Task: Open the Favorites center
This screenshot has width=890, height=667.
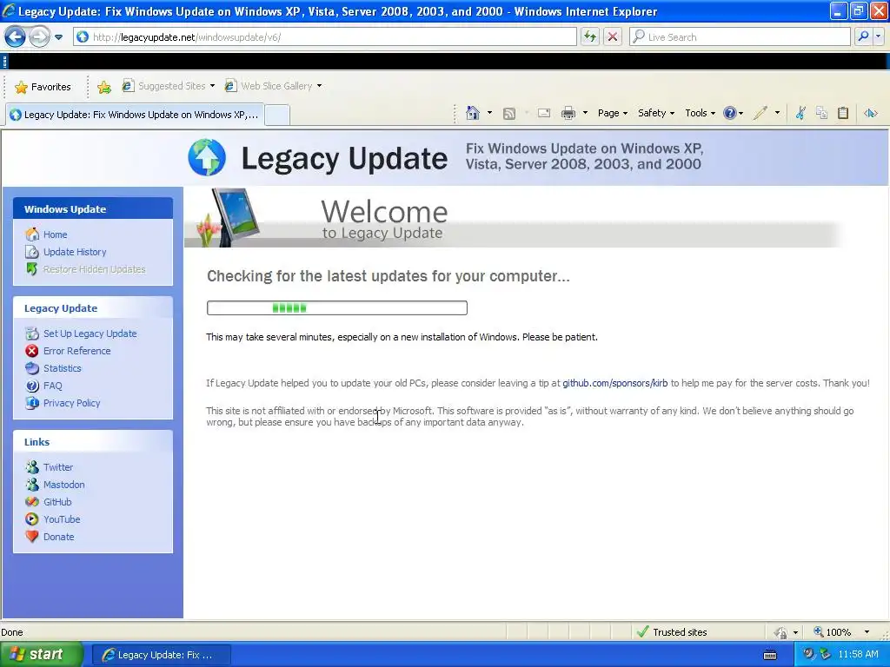Action: coord(43,87)
